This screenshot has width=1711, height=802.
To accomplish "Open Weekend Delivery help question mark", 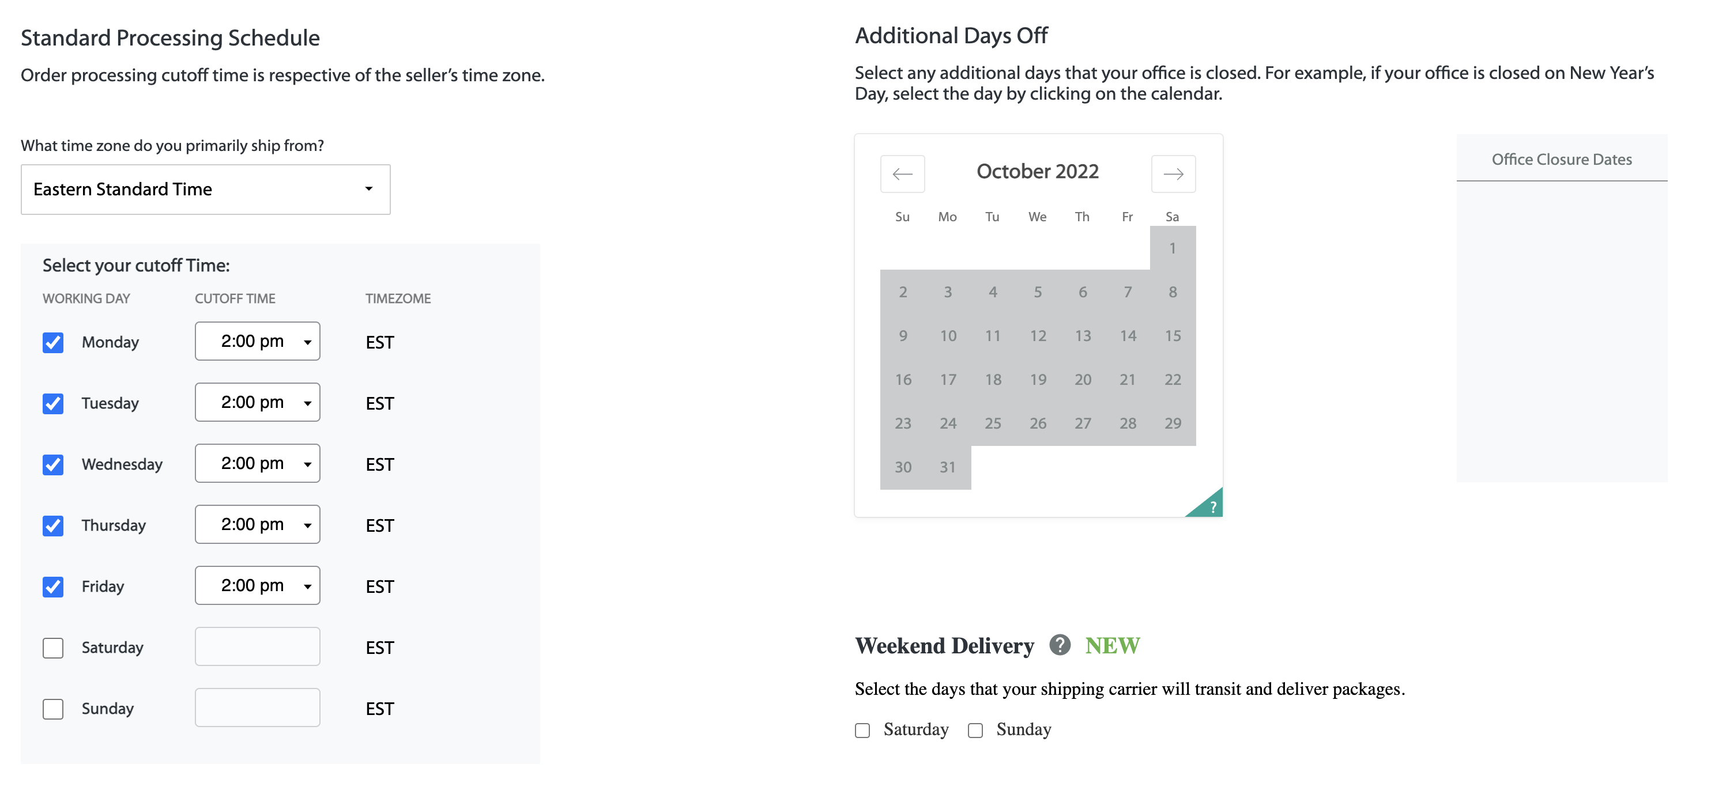I will 1060,645.
